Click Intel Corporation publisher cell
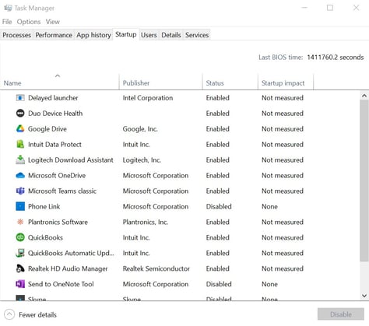The width and height of the screenshot is (369, 326). click(x=148, y=98)
